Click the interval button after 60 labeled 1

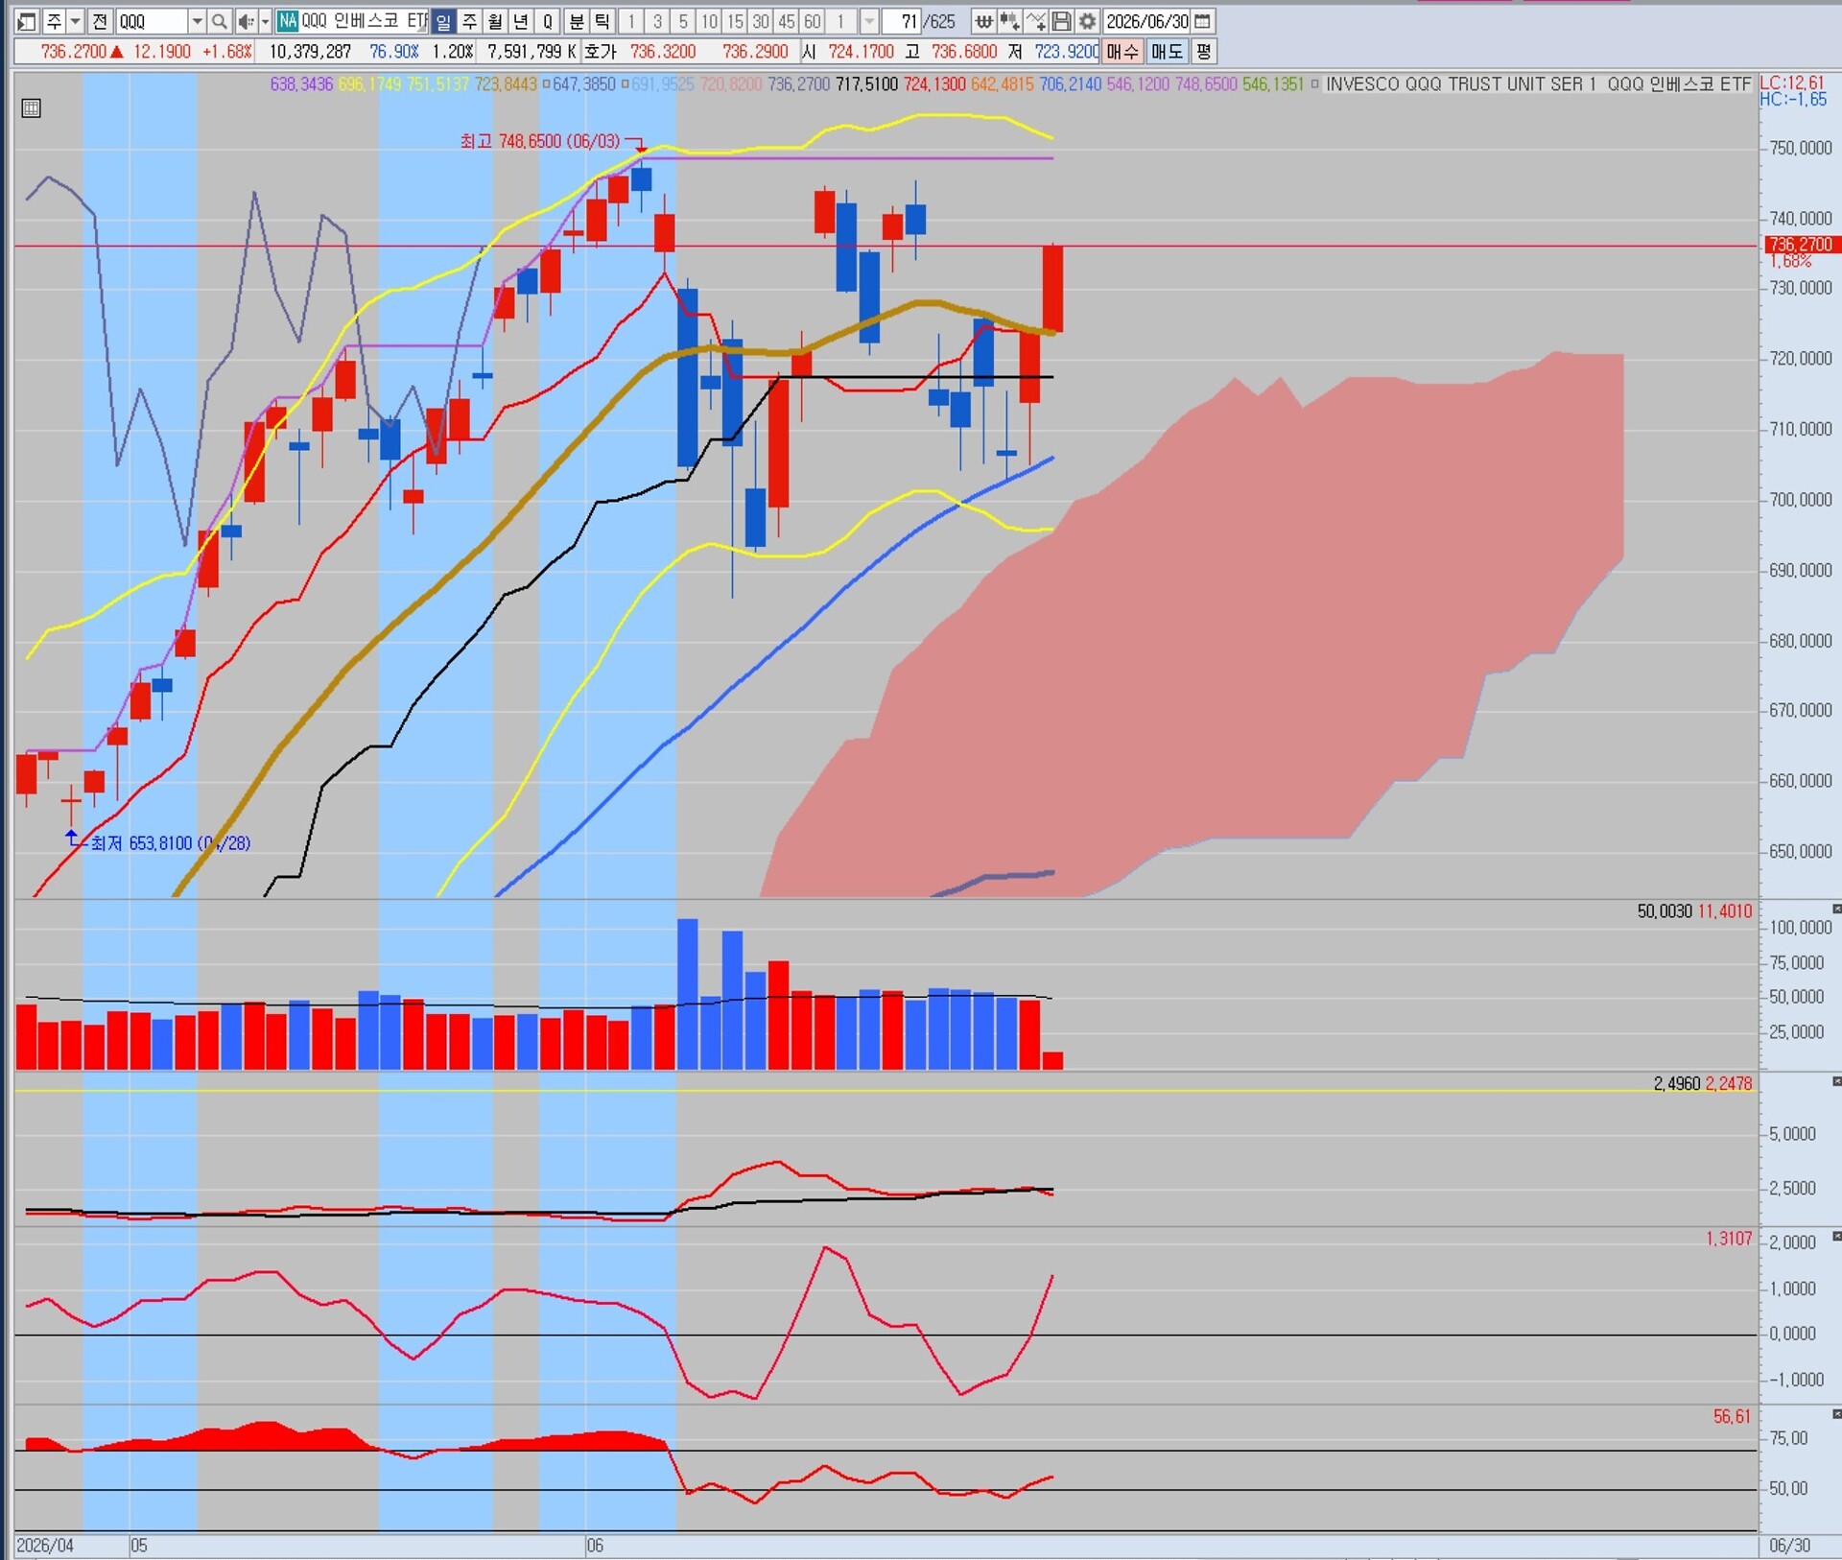[x=840, y=21]
